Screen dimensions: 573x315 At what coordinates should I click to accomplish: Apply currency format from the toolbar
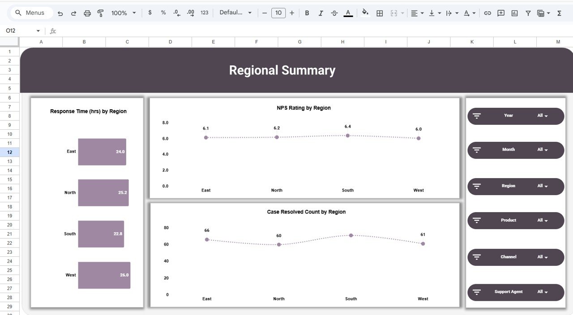(x=150, y=13)
